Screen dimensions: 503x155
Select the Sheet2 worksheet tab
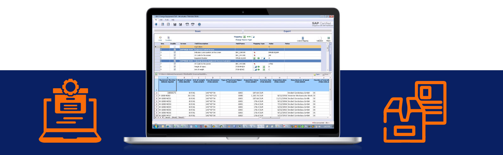pos(175,117)
